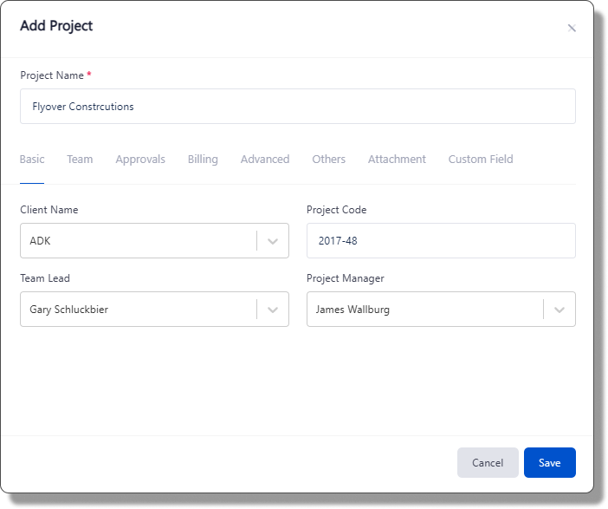The image size is (608, 509).
Task: Click the Project Manager label
Action: tap(345, 278)
